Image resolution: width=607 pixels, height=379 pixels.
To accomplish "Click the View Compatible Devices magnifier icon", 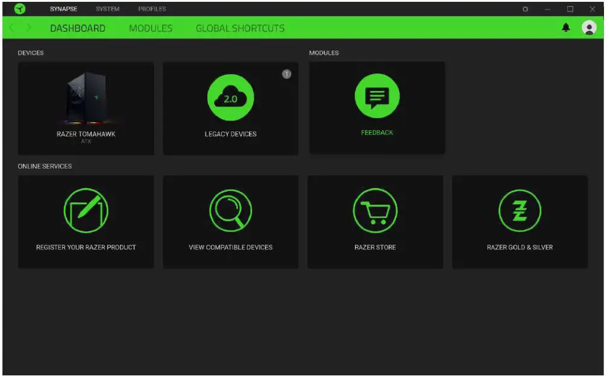I will (231, 211).
